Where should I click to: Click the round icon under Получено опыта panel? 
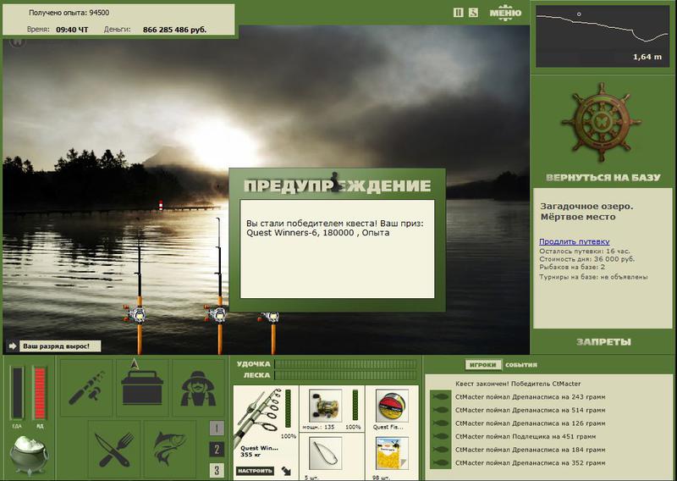(17, 42)
